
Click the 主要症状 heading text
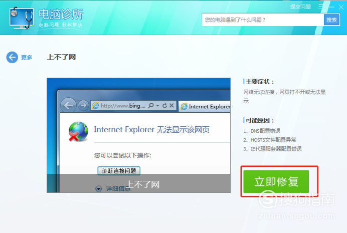pos(260,82)
